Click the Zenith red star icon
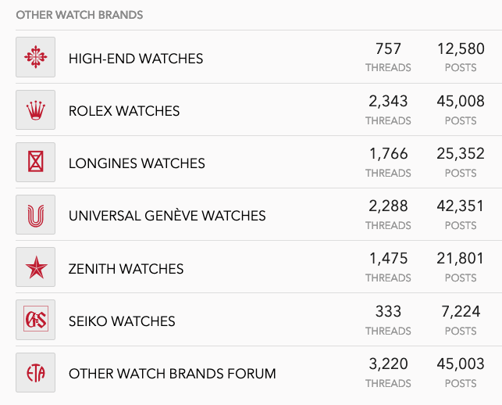Viewport: 502px width, 405px height. click(x=35, y=268)
